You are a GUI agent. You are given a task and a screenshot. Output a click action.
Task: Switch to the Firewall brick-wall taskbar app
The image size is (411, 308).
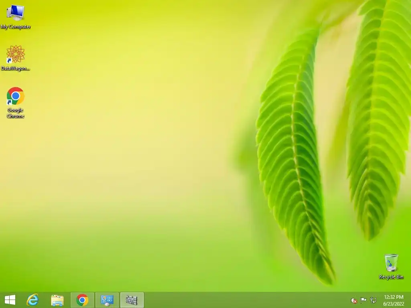[132, 300]
